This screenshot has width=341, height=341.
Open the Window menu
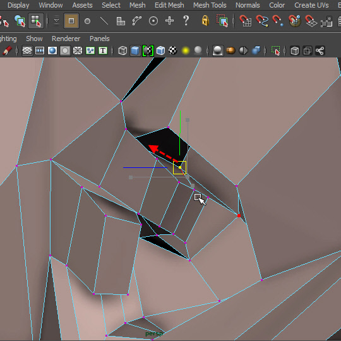[x=51, y=5]
